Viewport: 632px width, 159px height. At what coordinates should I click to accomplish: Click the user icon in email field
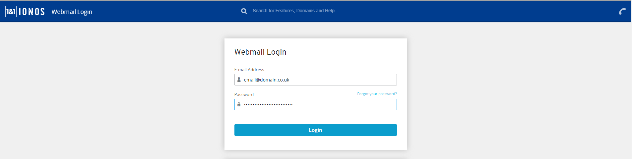(239, 79)
